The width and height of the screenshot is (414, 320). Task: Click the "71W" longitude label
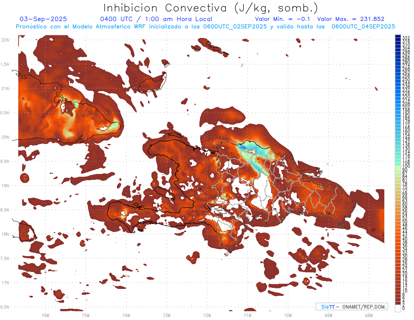(x=247, y=315)
